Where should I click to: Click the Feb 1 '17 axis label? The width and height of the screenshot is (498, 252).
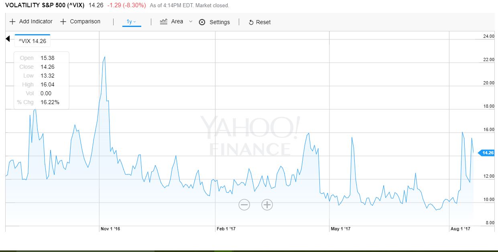[x=227, y=229]
